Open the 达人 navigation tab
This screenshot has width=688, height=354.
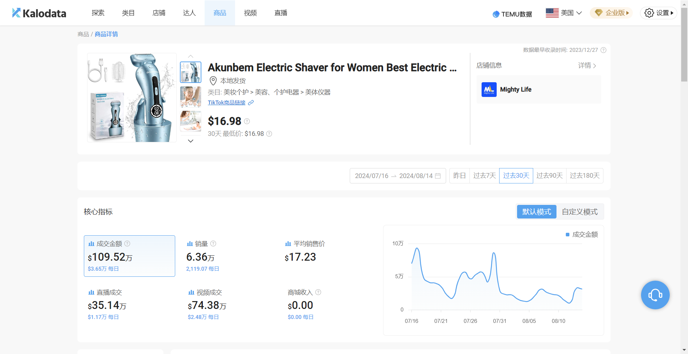click(x=189, y=13)
